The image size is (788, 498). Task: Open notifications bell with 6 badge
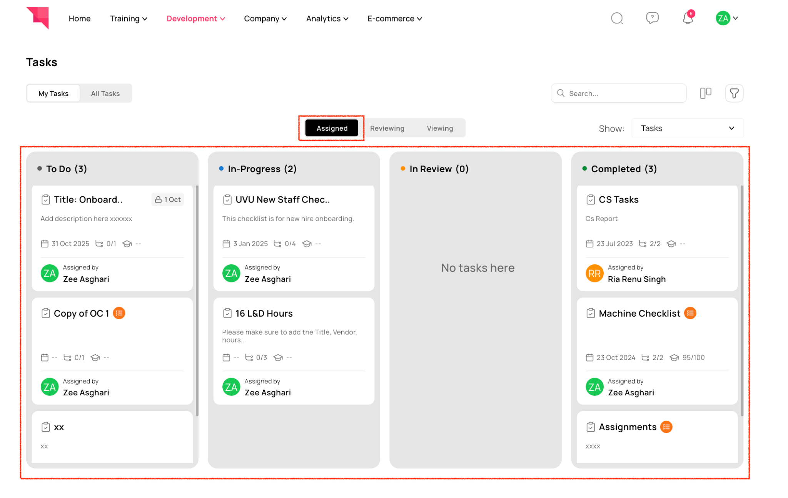coord(688,18)
